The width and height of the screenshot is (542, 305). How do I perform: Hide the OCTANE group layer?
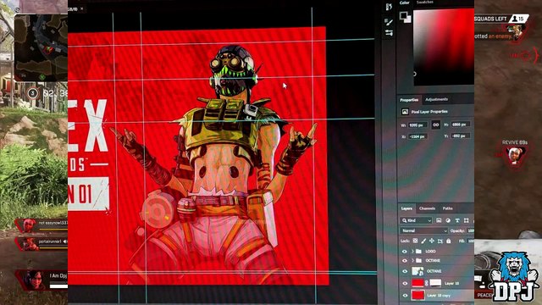click(x=405, y=260)
